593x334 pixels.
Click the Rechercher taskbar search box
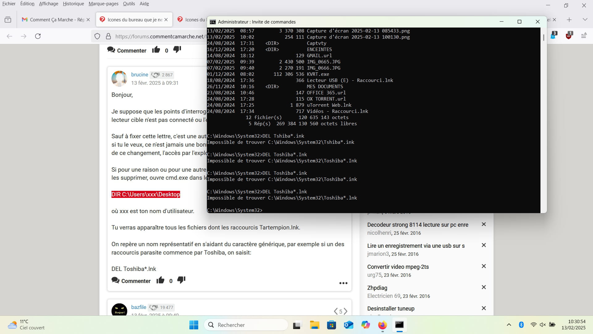coord(246,325)
